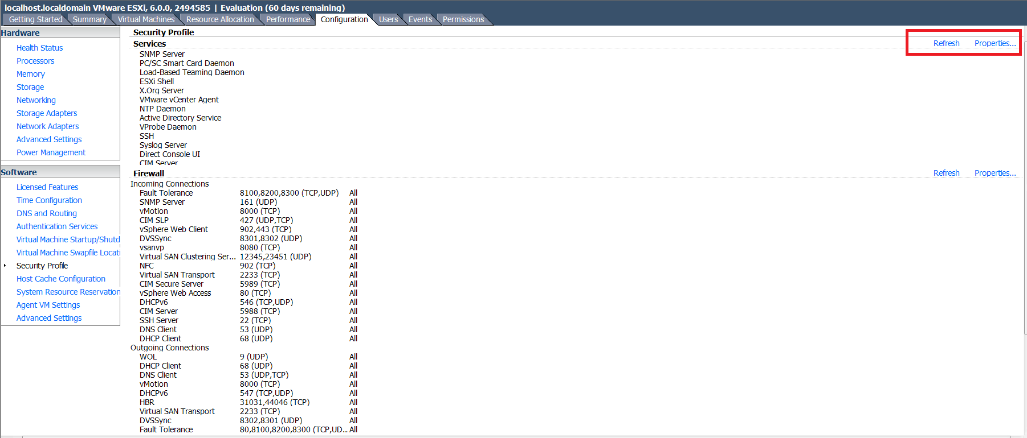Select Agent VM Settings link

[x=48, y=305]
